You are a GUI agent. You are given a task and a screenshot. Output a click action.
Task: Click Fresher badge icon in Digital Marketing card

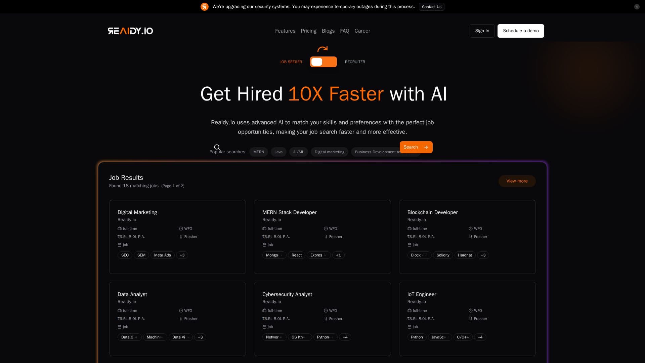(x=181, y=237)
